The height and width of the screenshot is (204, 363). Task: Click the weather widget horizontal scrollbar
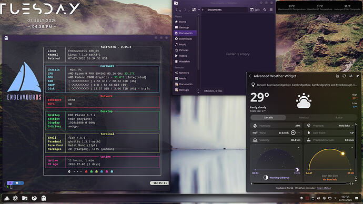click(300, 183)
